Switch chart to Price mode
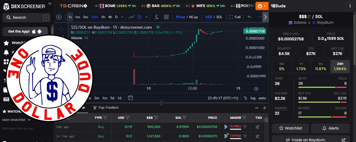This screenshot has height=142, width=356. [x=180, y=17]
